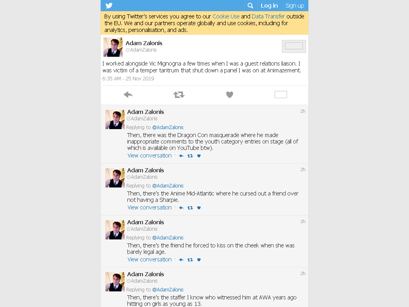This screenshot has width=409, height=307.
Task: Click the Log in button
Action: point(269,6)
